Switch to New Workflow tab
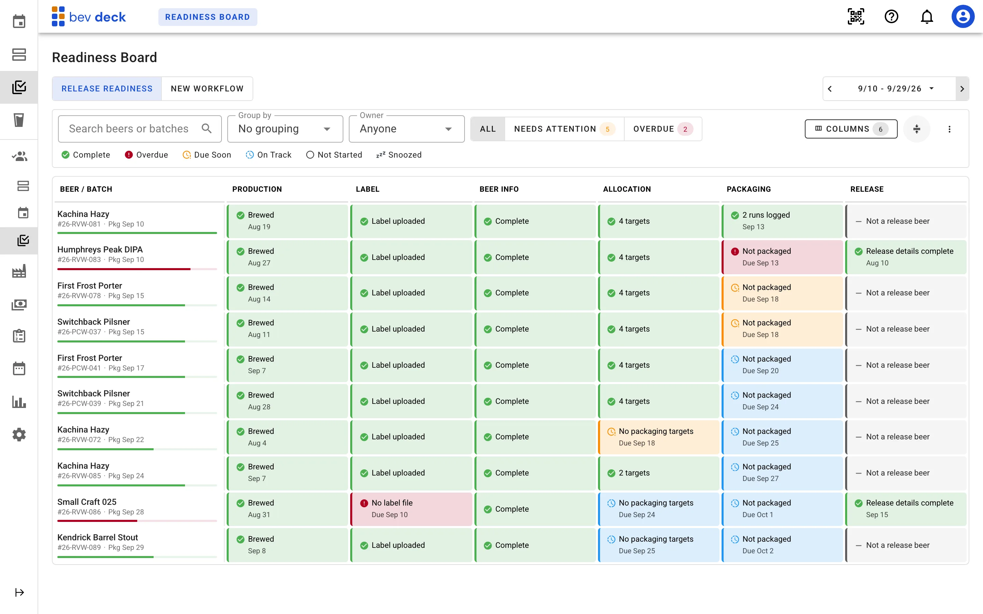The image size is (983, 614). click(207, 89)
